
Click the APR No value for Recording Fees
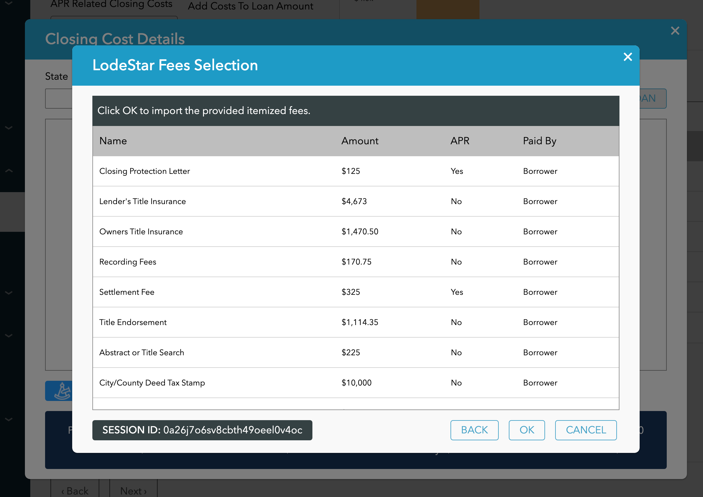point(456,262)
